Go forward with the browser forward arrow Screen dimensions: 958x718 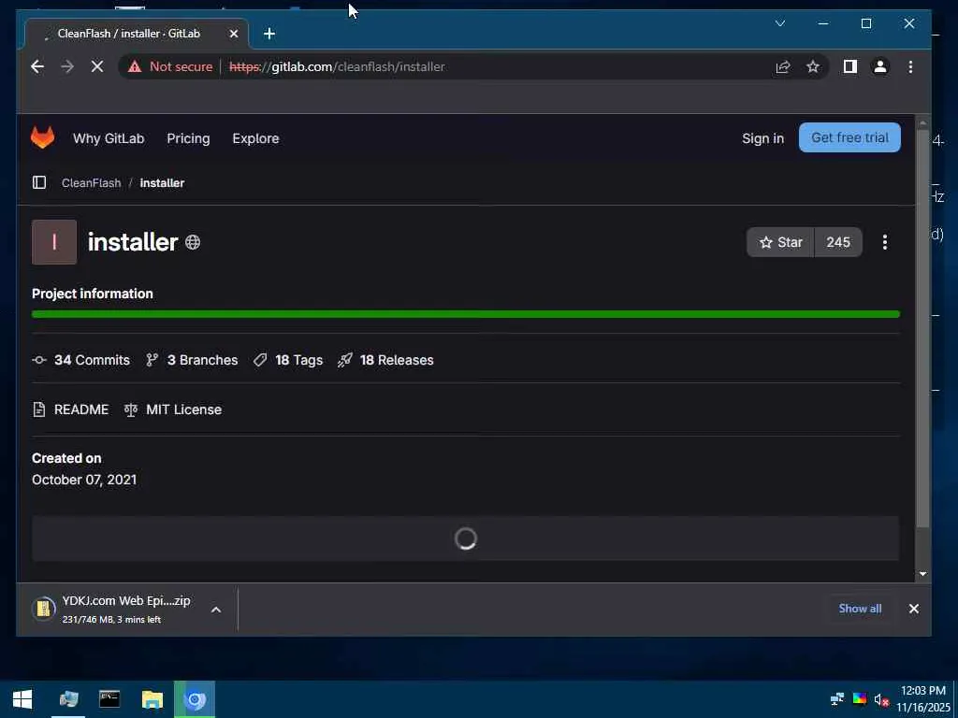coord(67,66)
